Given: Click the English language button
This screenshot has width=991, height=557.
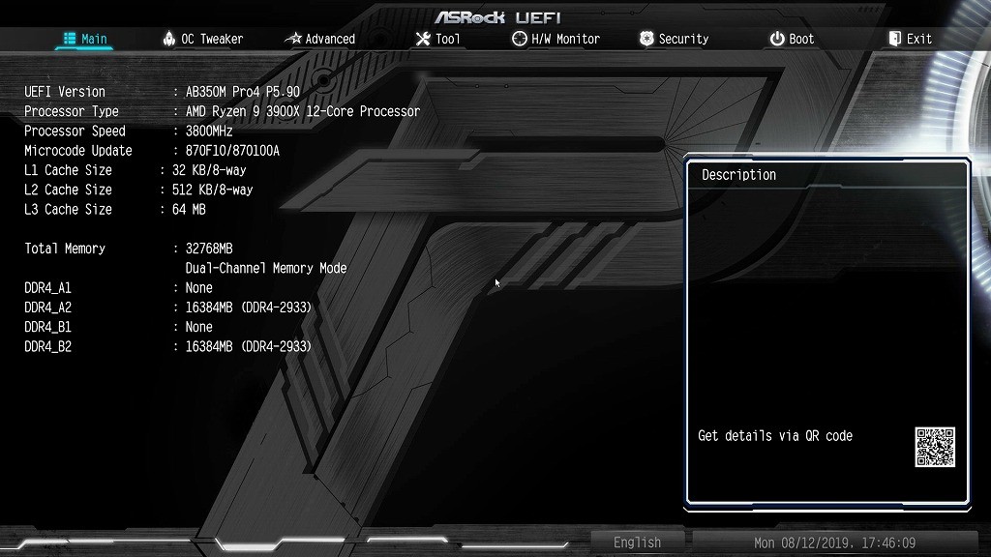Looking at the screenshot, I should tap(637, 542).
